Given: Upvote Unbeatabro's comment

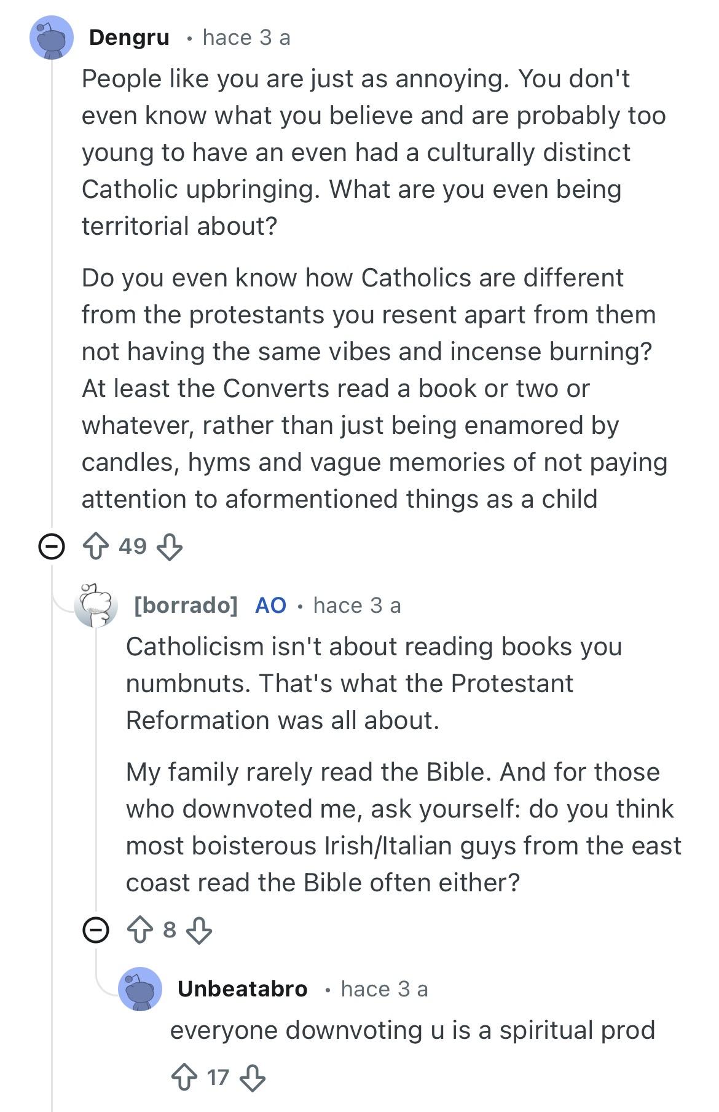Looking at the screenshot, I should pos(184,1077).
